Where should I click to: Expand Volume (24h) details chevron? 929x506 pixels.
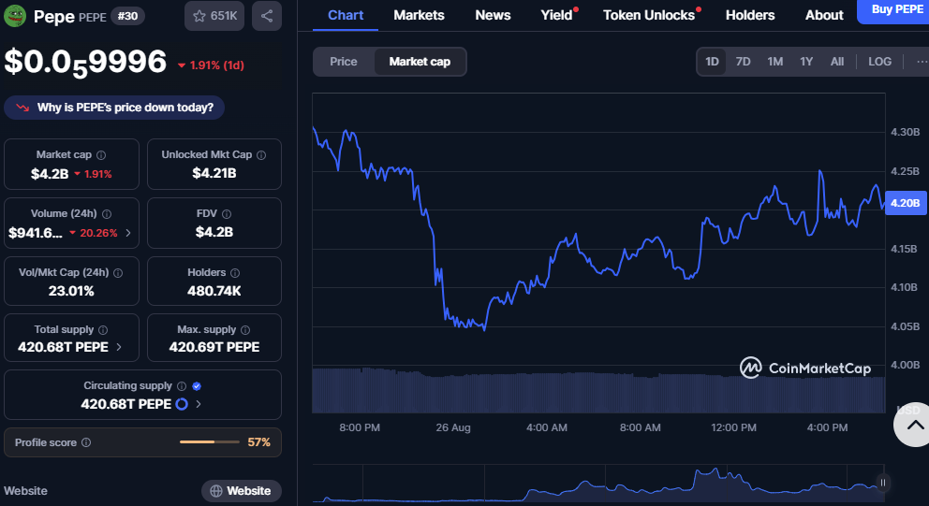128,233
